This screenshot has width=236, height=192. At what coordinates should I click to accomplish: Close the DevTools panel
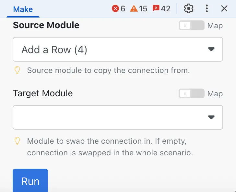(224, 8)
